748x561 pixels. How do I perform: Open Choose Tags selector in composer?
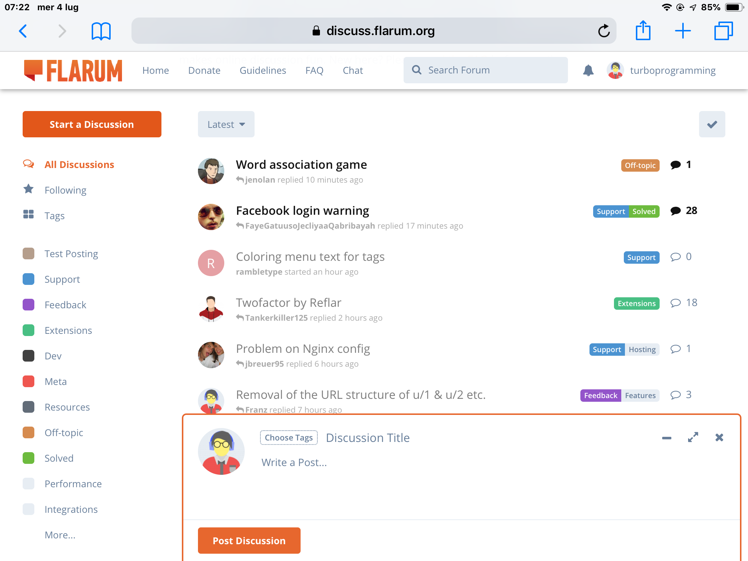(x=289, y=438)
